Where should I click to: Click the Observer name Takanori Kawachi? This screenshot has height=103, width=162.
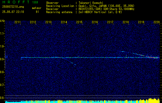91,3
